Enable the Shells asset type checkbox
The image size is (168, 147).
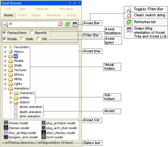click(22, 39)
